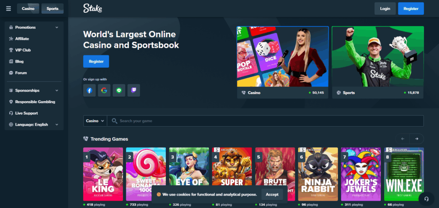This screenshot has width=439, height=208.
Task: Open the Ninja Rabbit game tile
Action: point(318,174)
